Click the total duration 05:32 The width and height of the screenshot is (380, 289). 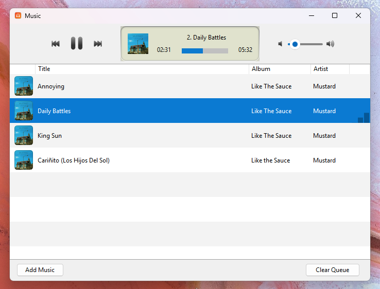pyautogui.click(x=245, y=50)
